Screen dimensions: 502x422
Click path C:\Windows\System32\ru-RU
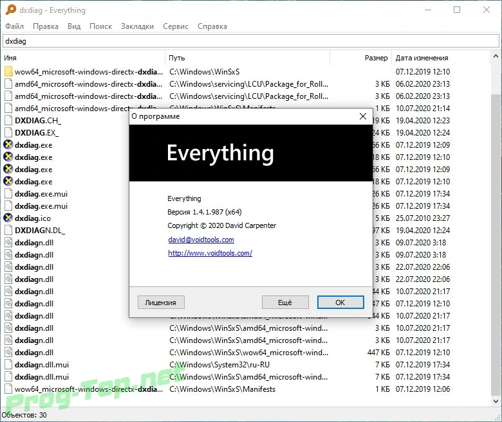click(219, 364)
